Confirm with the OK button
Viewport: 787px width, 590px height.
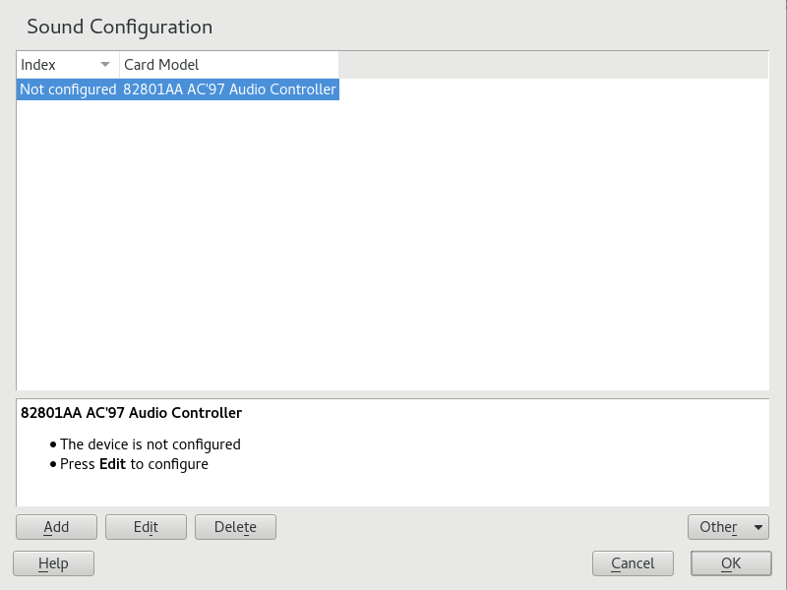[x=730, y=563]
